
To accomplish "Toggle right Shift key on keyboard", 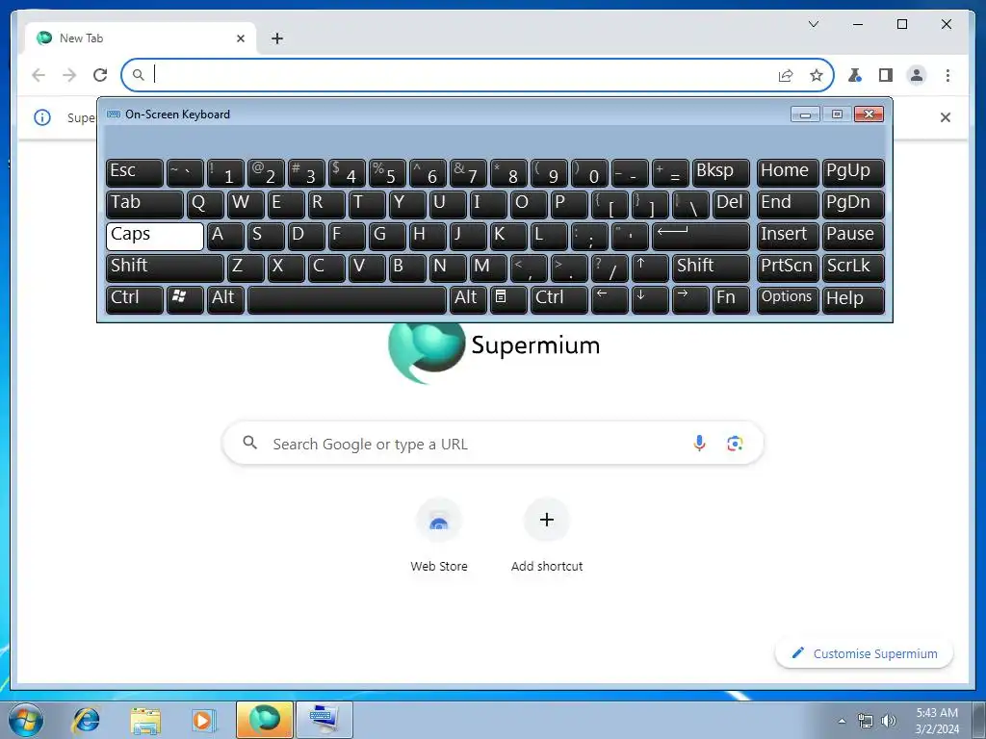I will pos(711,268).
